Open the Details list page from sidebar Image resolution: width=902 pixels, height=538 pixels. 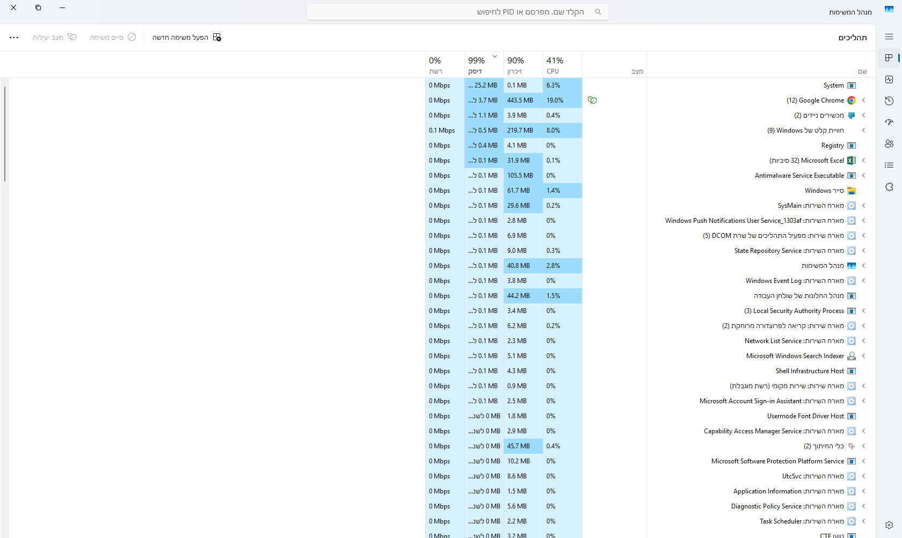[889, 165]
